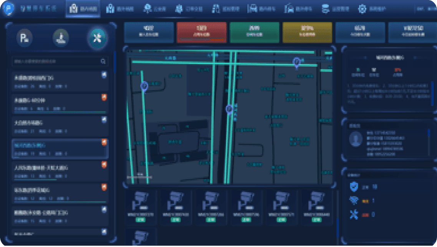437x247 pixels.
Task: Open the navigation tab with stacked-disks icon
Action: click(335, 9)
